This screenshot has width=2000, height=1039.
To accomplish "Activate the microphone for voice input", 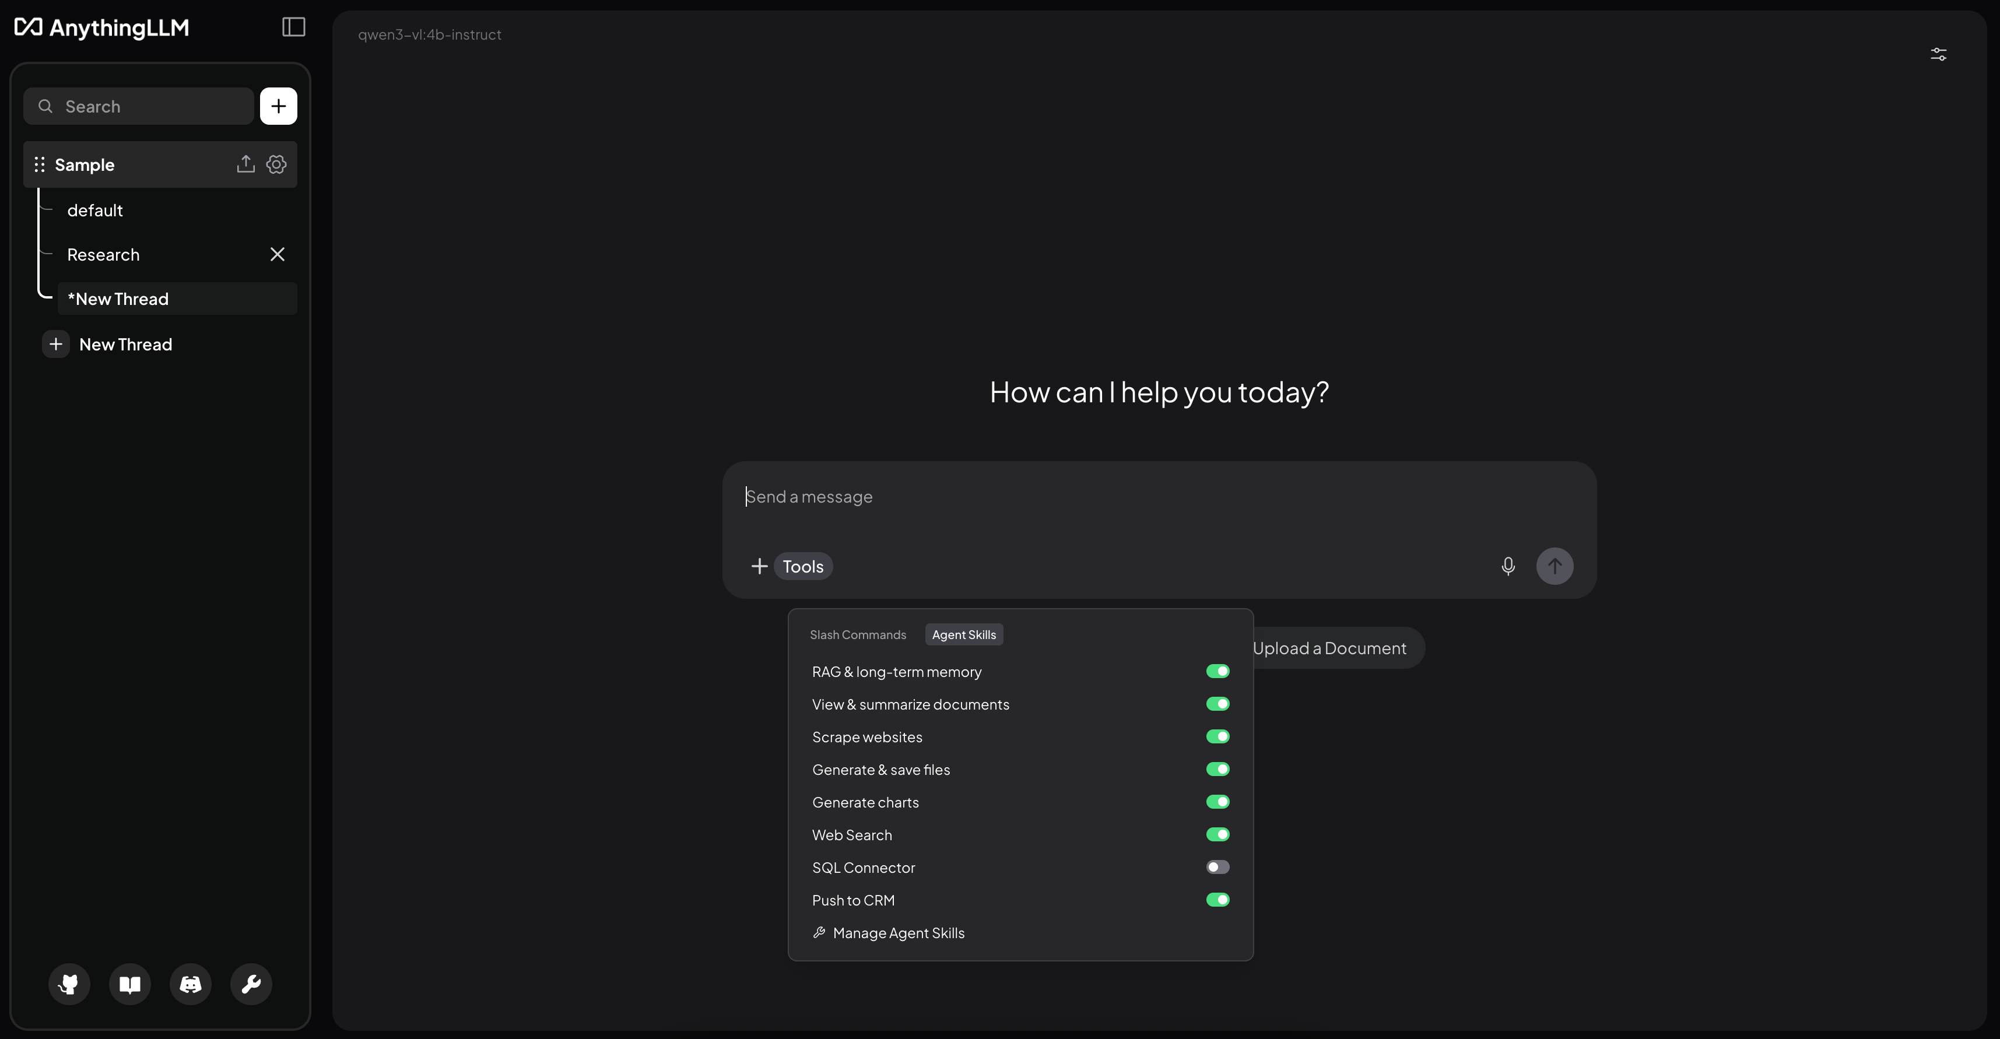I will click(x=1508, y=566).
